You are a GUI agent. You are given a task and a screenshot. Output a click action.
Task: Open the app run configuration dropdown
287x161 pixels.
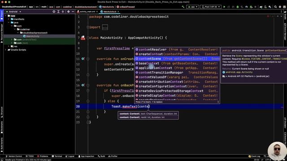pyautogui.click(x=192, y=7)
